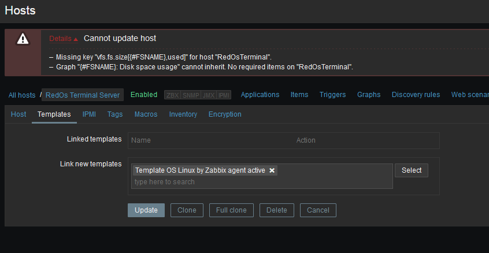
Task: Click the IPMI availability indicator
Action: click(x=224, y=95)
